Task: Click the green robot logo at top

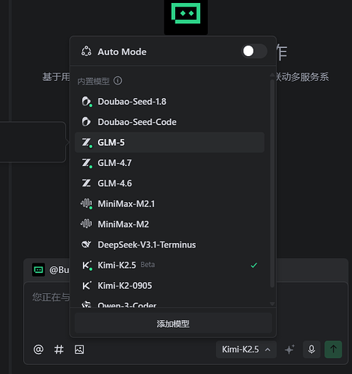Action: click(x=186, y=14)
